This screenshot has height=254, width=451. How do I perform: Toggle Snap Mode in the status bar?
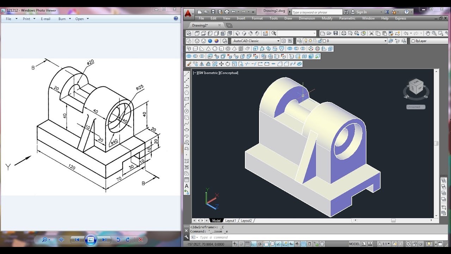tap(241, 244)
